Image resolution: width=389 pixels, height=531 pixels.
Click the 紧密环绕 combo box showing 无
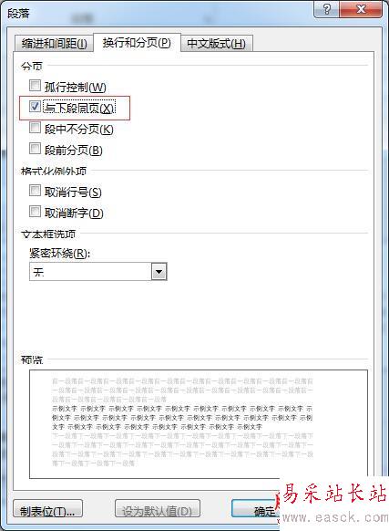coord(98,272)
